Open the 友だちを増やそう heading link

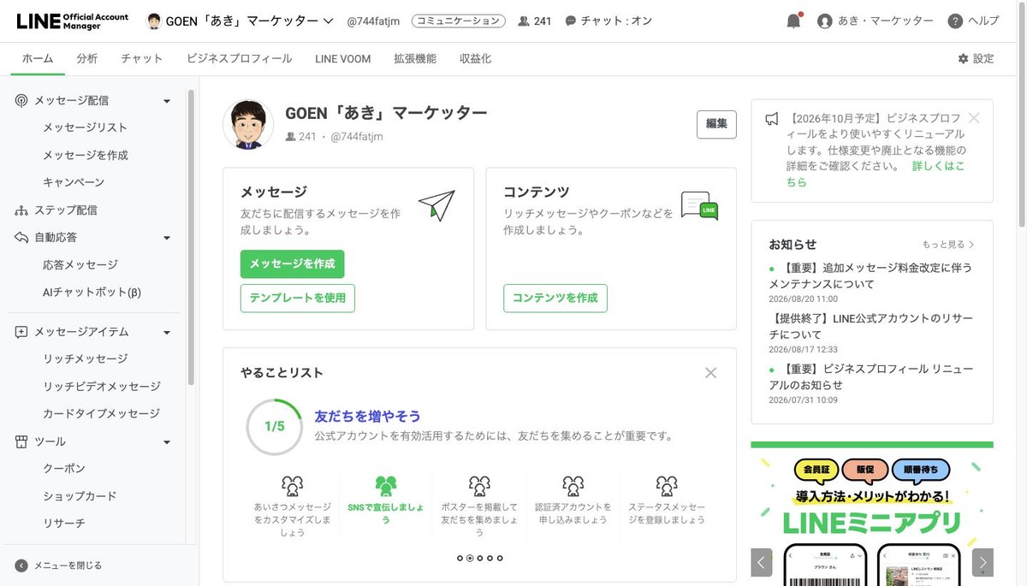[368, 417]
